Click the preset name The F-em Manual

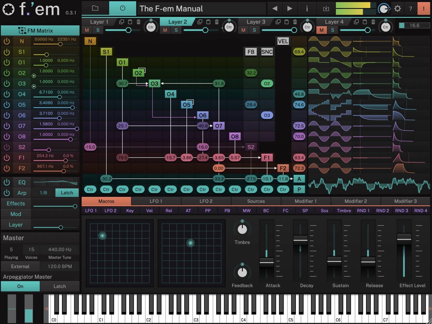tap(171, 9)
